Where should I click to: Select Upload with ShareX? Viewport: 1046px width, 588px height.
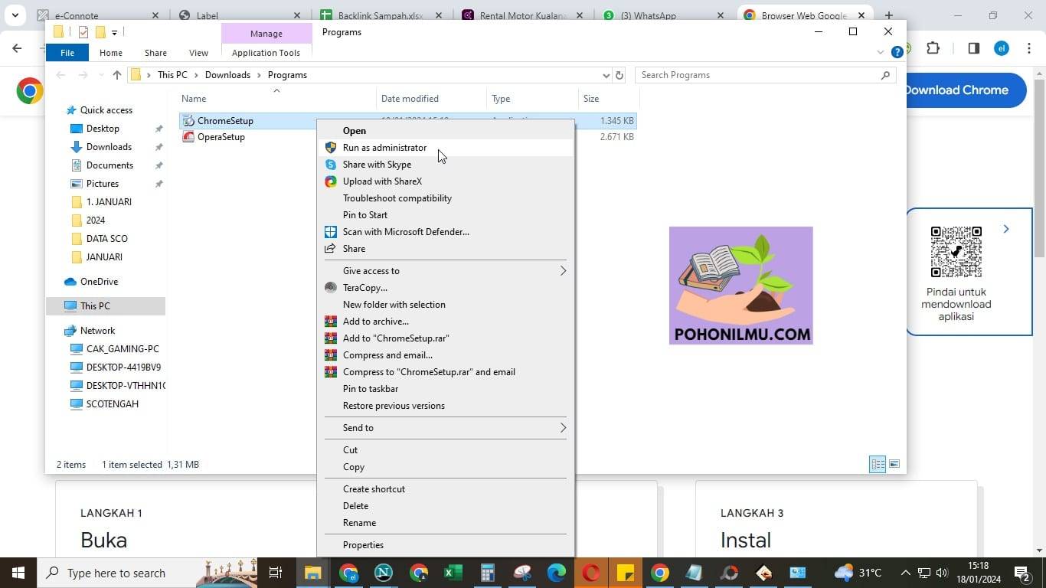(446, 181)
